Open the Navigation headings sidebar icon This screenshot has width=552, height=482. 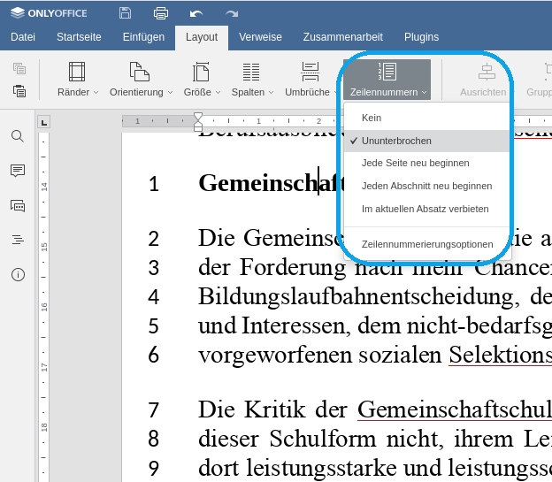point(18,240)
